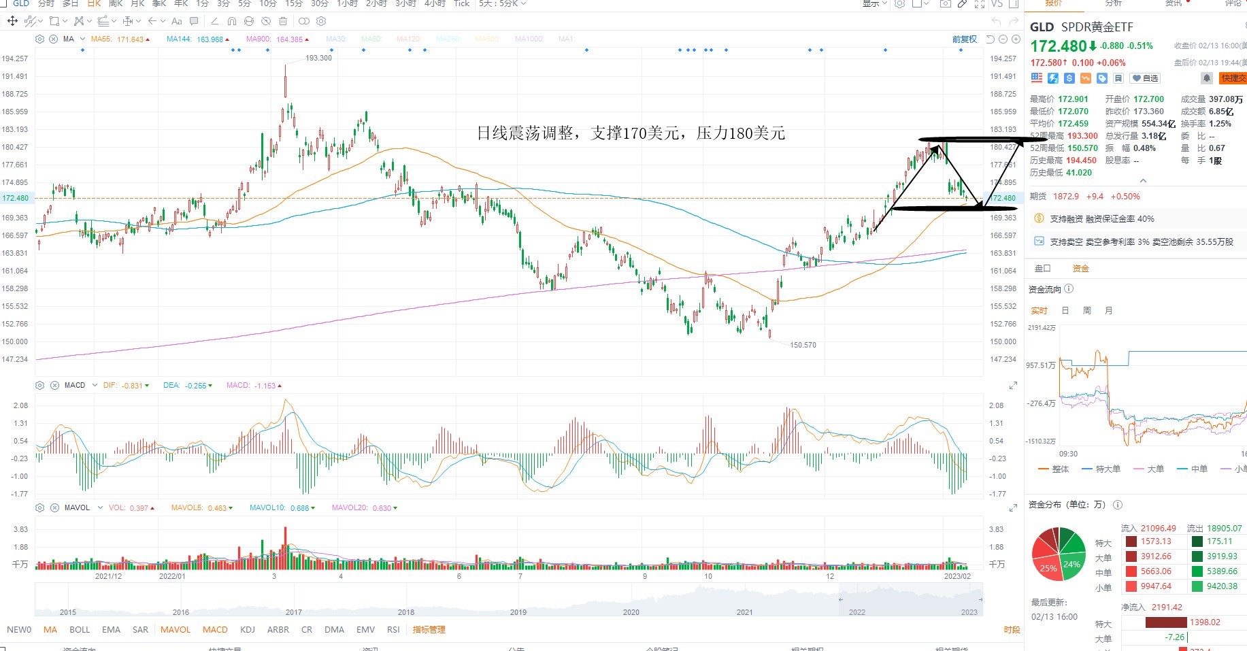Open MAVOL indicator settings gear
Viewport: 1247px width, 651px height.
[39, 507]
